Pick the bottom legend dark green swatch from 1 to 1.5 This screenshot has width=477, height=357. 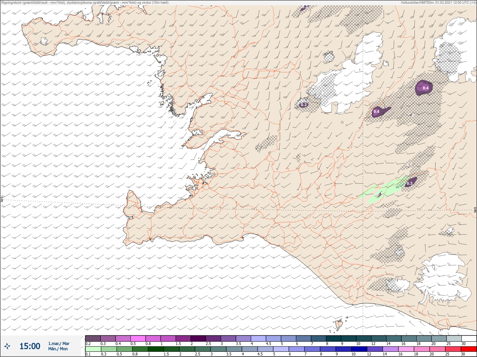pos(156,349)
